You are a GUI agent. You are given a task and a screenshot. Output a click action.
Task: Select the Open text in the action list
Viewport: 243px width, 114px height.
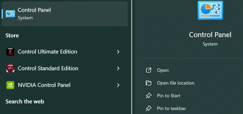pos(163,70)
